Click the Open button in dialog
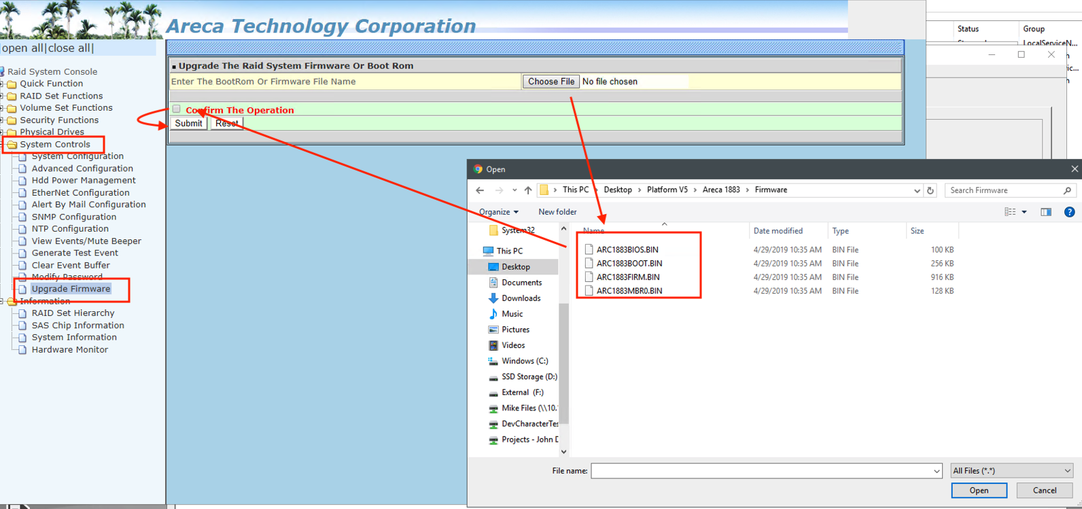 point(979,491)
